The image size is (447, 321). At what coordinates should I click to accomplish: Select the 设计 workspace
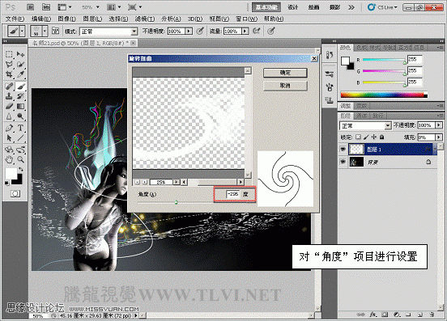tap(293, 7)
